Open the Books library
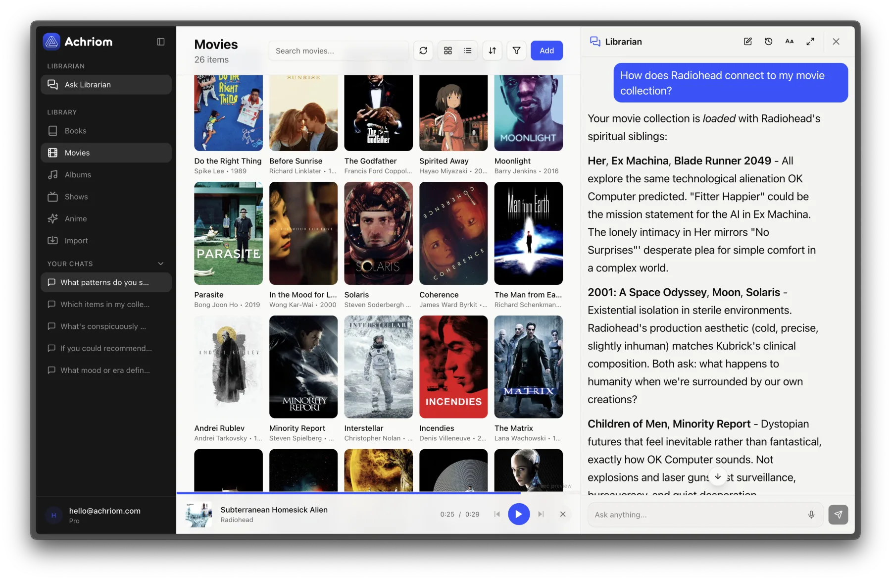The width and height of the screenshot is (891, 580). (106, 131)
